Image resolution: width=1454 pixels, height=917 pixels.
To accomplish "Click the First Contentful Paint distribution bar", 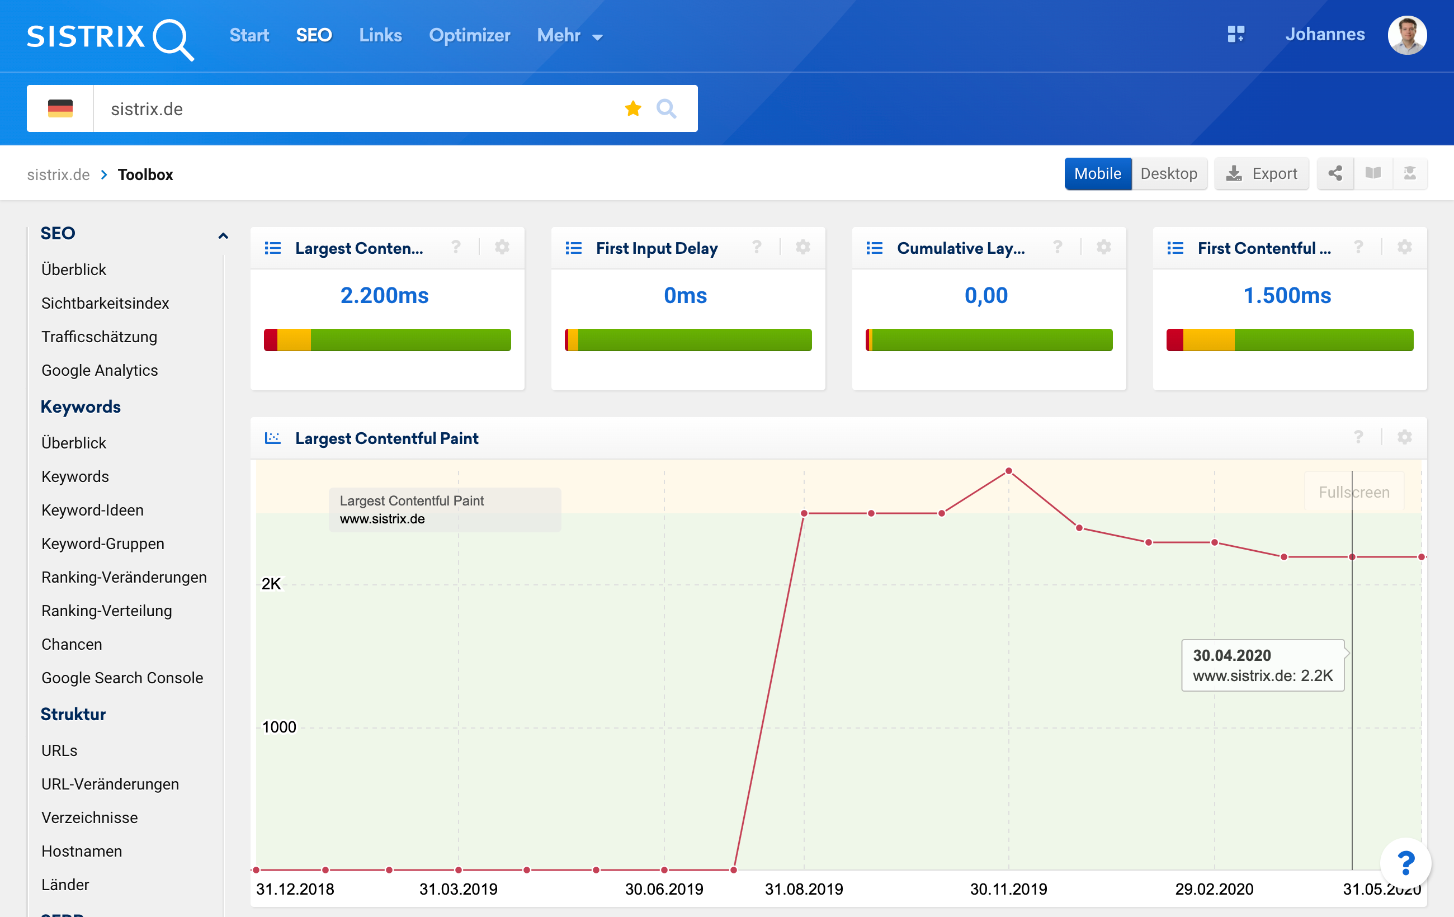I will [1289, 340].
